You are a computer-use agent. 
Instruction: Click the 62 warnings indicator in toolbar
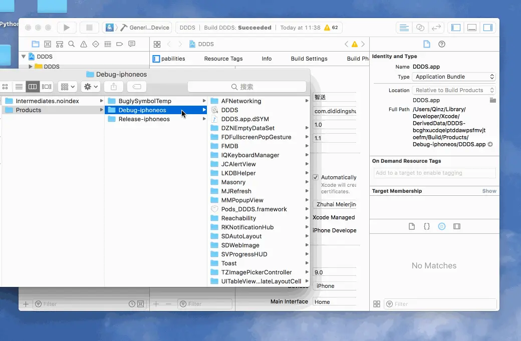click(x=331, y=28)
